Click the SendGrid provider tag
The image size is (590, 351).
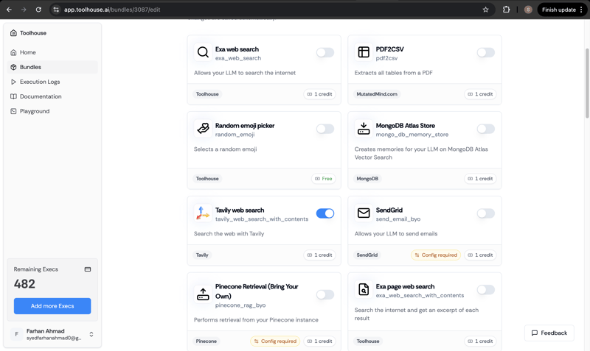pos(367,255)
